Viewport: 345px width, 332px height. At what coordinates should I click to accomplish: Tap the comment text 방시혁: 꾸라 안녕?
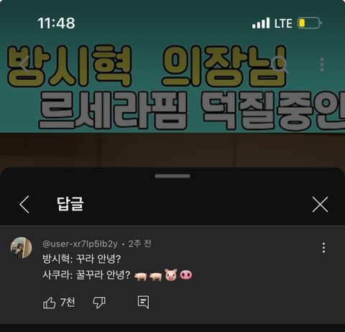81,259
